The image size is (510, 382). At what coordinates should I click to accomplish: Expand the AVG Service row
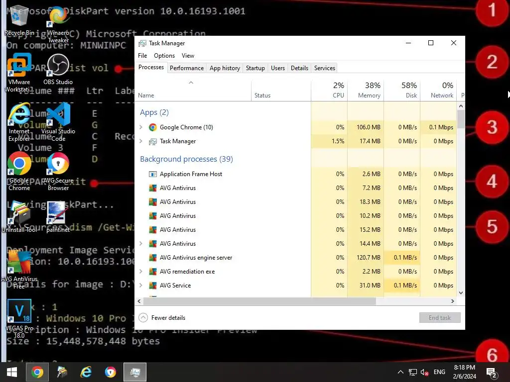click(x=141, y=286)
